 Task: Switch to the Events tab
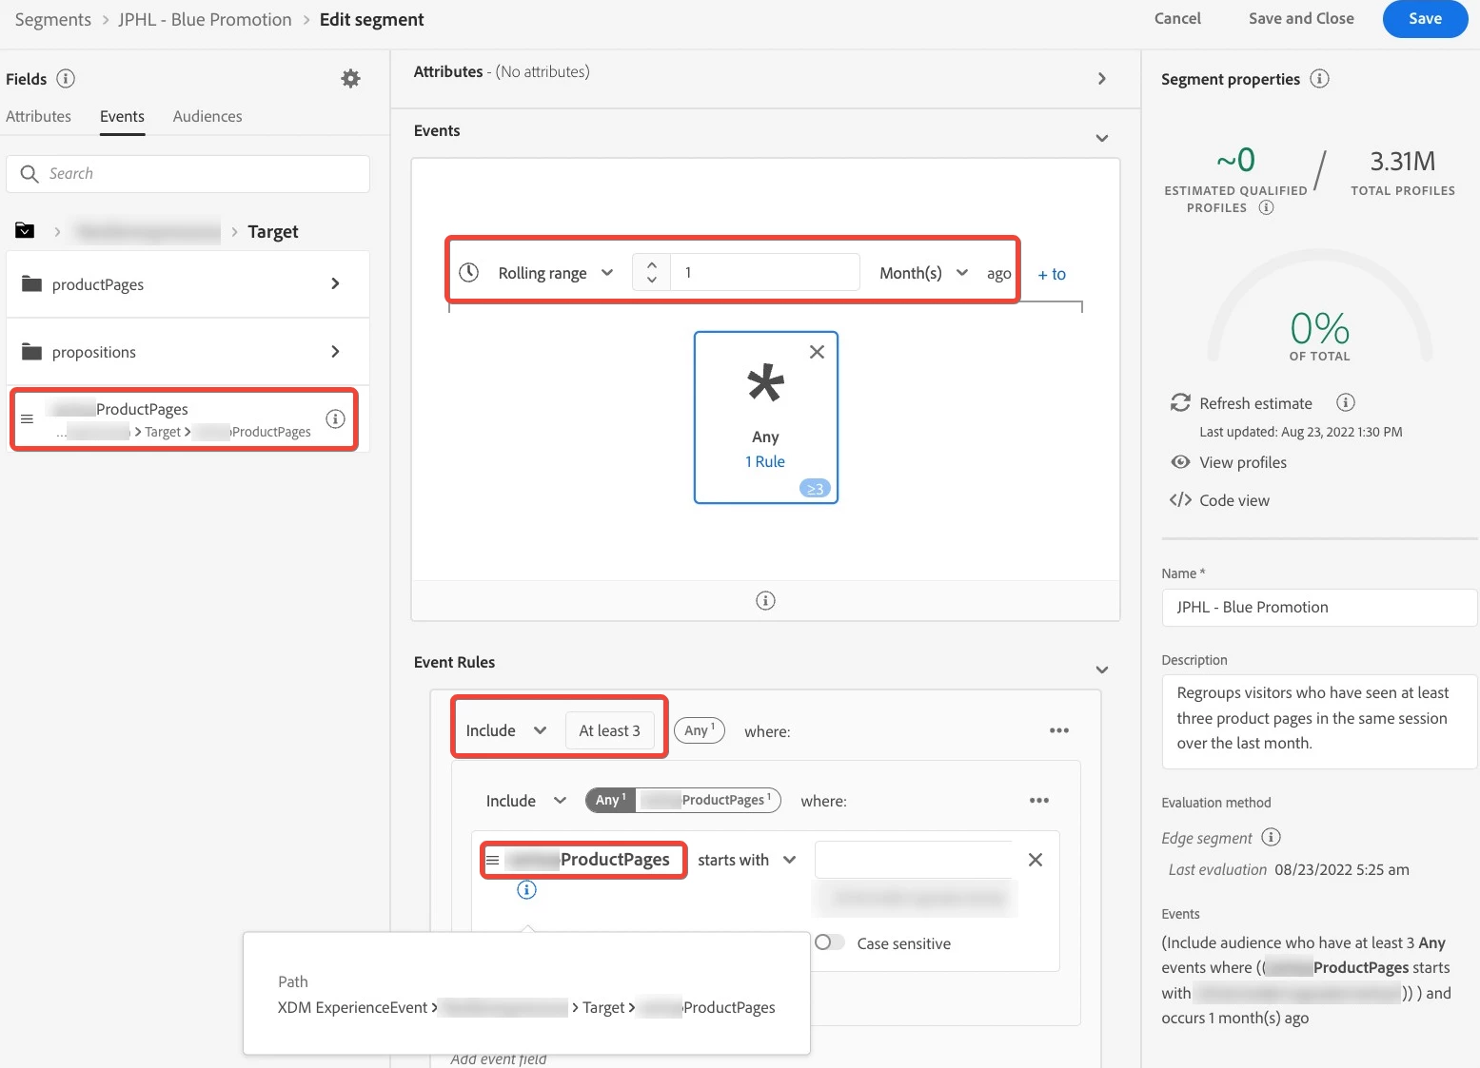[x=122, y=116]
